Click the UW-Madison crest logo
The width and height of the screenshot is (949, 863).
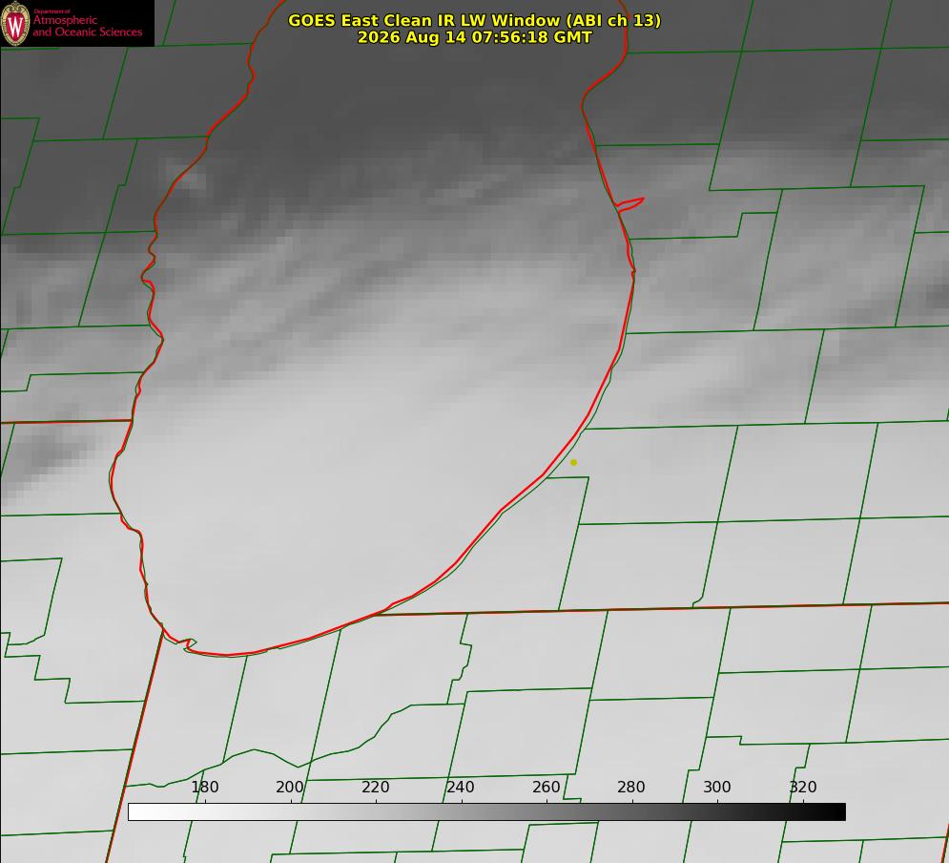pos(15,23)
